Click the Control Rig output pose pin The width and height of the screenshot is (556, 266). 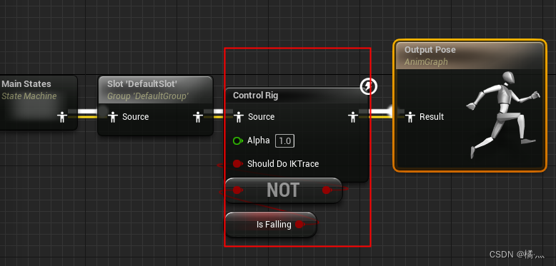pyautogui.click(x=352, y=117)
